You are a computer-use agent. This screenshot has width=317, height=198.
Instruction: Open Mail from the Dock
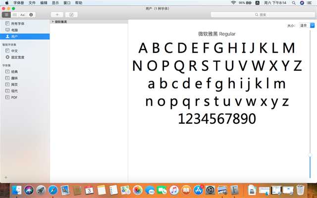click(65, 190)
